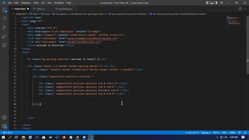249x140 pixels.
Task: Follow the assact/custom/style.css href link
Action: (84, 42)
